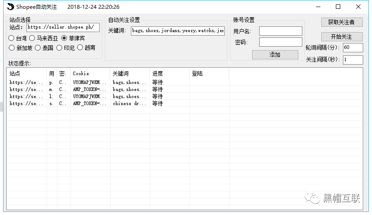Select the 印尼 site radio button
Screen dimensions: 372x215
[59, 48]
